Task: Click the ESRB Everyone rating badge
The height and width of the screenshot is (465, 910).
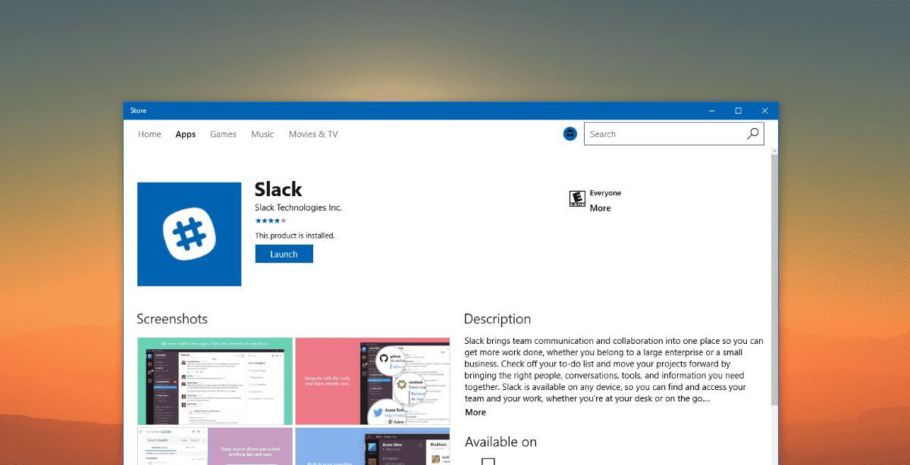Action: [x=576, y=199]
